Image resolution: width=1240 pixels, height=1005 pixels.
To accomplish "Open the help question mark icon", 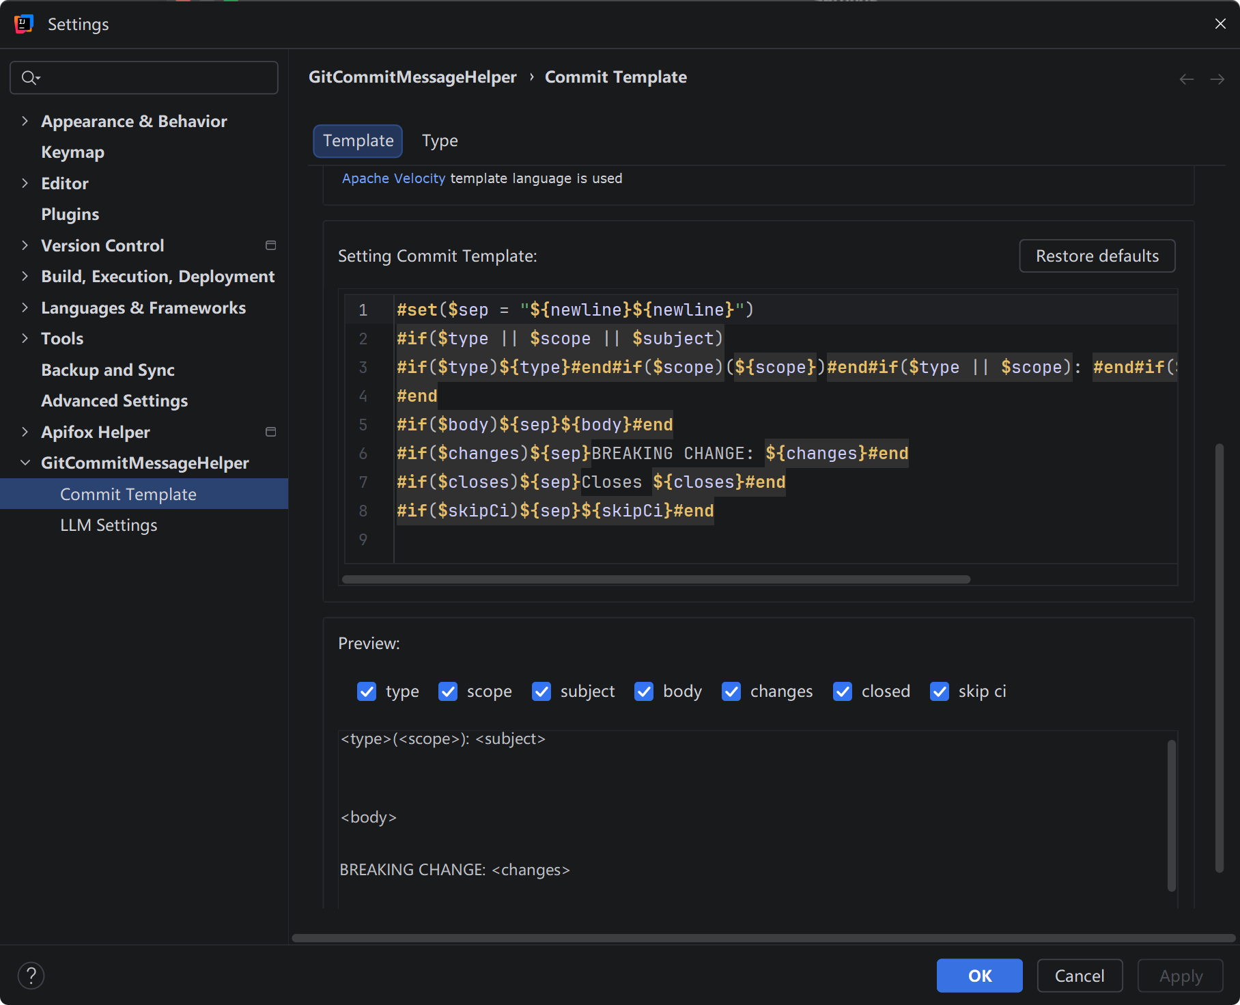I will coord(31,976).
